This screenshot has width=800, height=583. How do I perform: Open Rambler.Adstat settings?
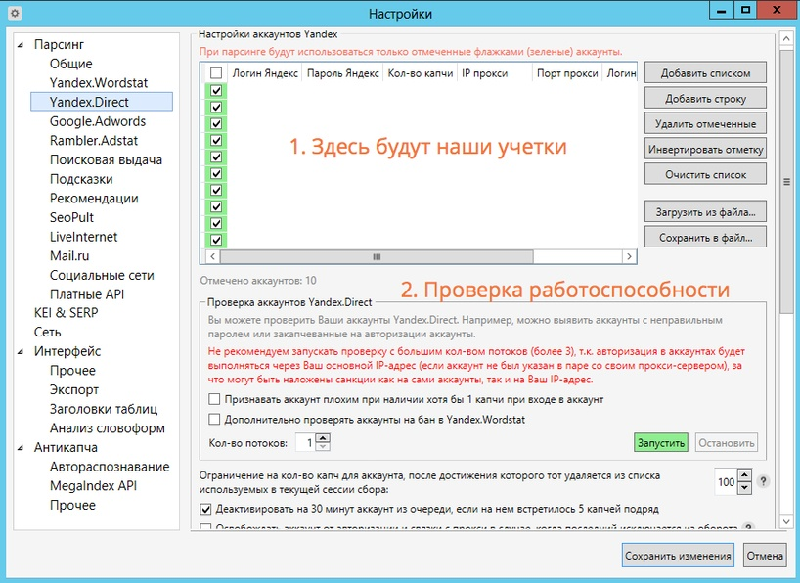93,141
